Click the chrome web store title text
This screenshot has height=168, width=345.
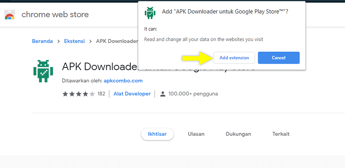[55, 15]
